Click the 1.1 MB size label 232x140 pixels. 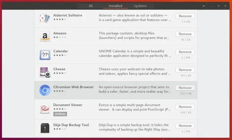(186, 58)
